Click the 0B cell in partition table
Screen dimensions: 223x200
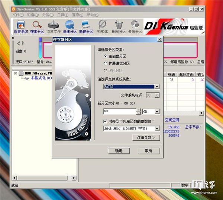(x=171, y=80)
